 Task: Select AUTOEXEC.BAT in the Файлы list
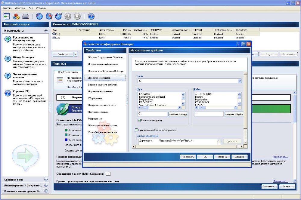tap(204, 94)
